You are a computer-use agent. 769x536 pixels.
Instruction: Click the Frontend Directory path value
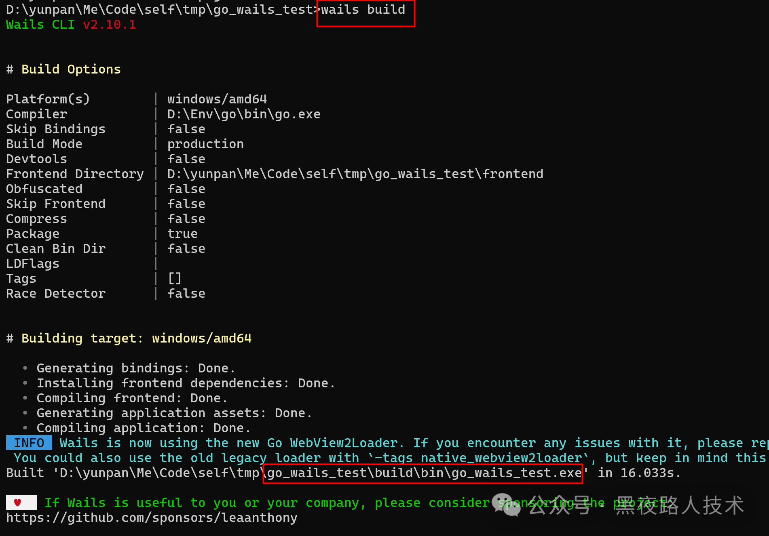(355, 174)
